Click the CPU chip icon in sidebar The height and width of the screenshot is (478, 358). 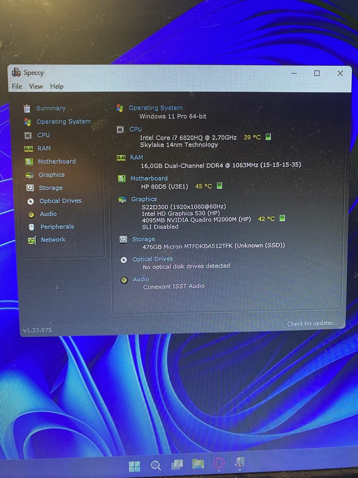pyautogui.click(x=28, y=135)
